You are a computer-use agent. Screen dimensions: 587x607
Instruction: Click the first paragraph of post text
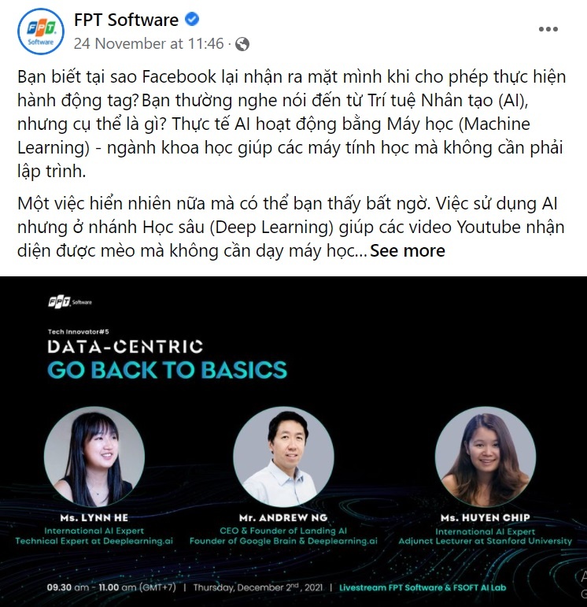292,124
